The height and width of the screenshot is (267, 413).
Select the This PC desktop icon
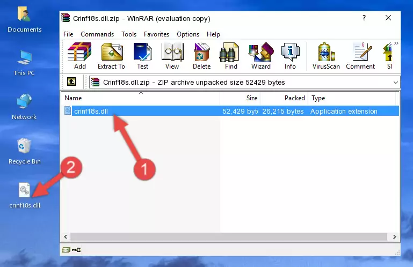pyautogui.click(x=24, y=63)
